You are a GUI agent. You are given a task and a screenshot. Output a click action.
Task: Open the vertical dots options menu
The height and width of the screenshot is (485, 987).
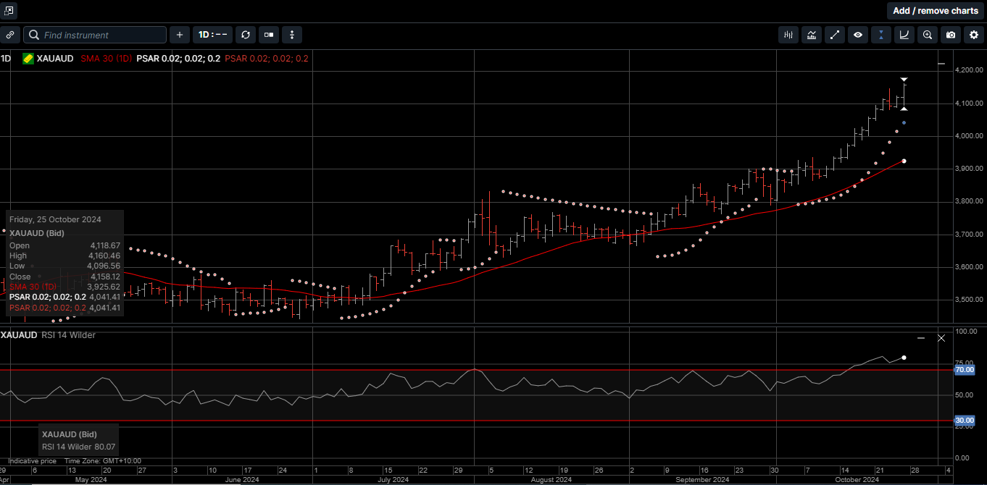[x=292, y=34]
